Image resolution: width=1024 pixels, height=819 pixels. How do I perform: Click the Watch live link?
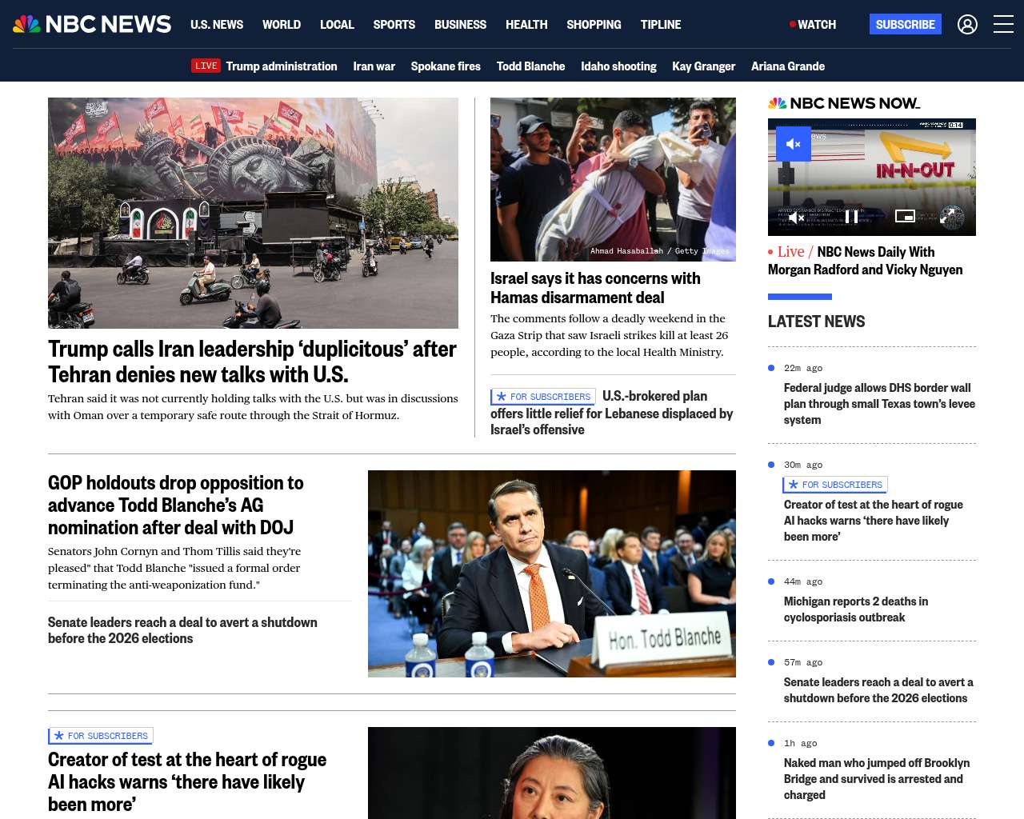pos(813,25)
